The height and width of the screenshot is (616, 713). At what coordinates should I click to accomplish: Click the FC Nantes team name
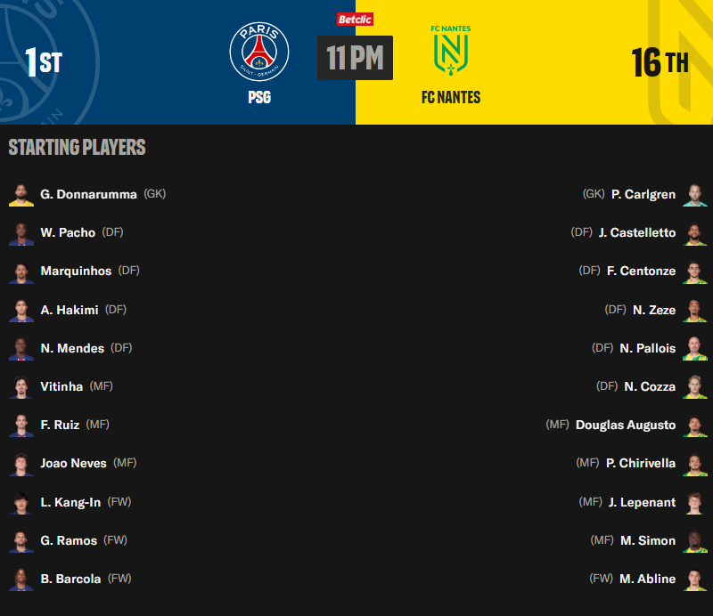450,97
